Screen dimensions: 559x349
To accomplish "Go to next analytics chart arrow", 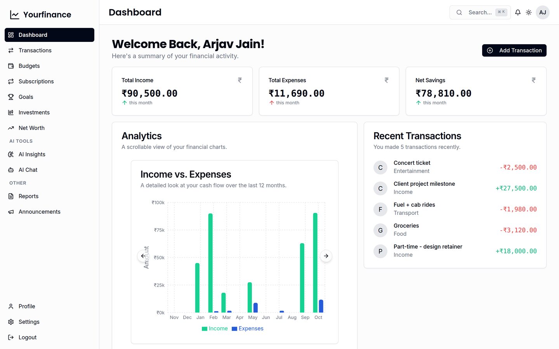I will click(326, 256).
